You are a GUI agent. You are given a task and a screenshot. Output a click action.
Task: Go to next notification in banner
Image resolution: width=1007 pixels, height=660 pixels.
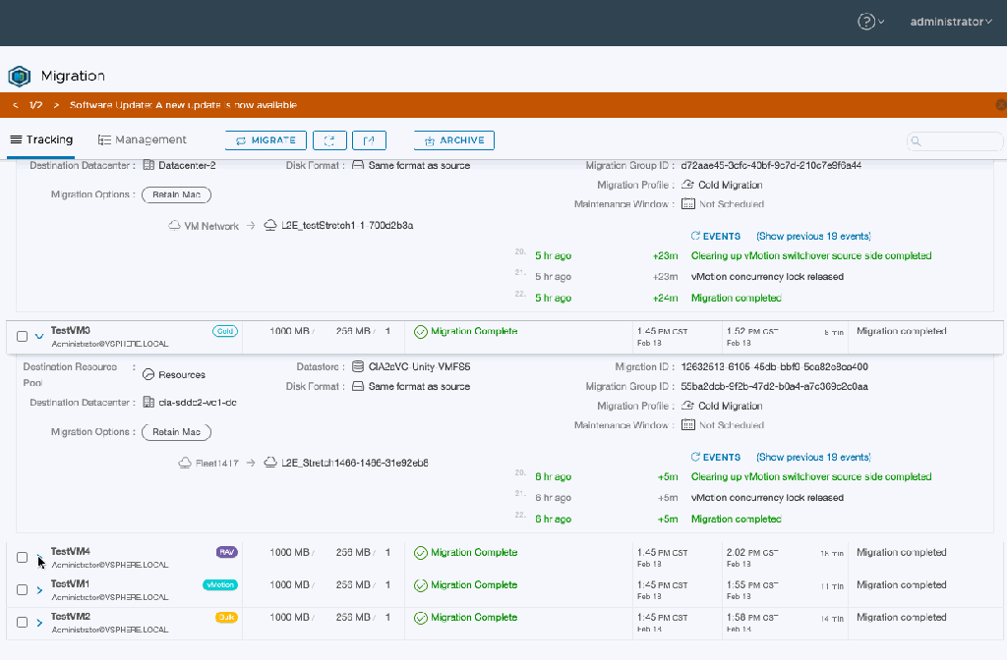[x=57, y=105]
